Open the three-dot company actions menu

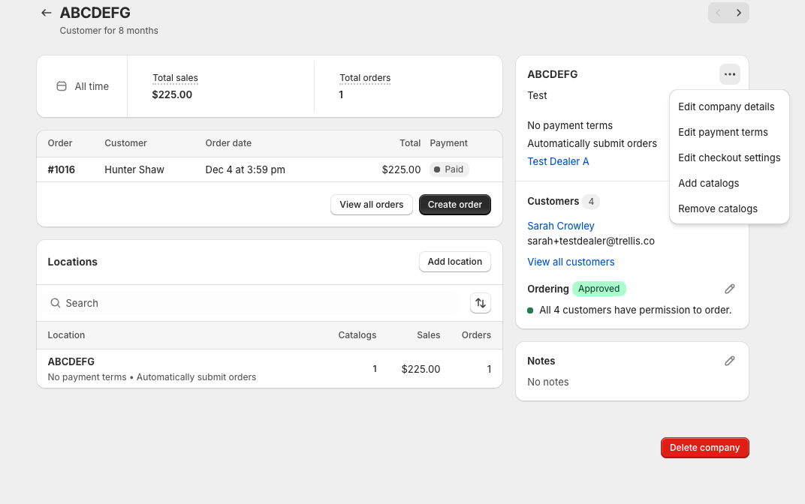coord(730,74)
